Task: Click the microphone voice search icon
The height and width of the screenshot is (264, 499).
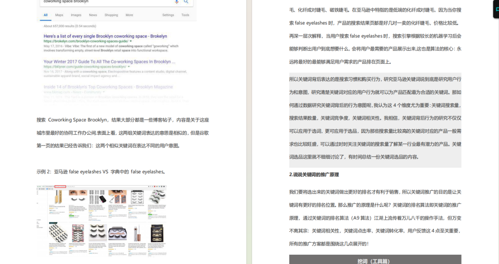Action: point(176,1)
